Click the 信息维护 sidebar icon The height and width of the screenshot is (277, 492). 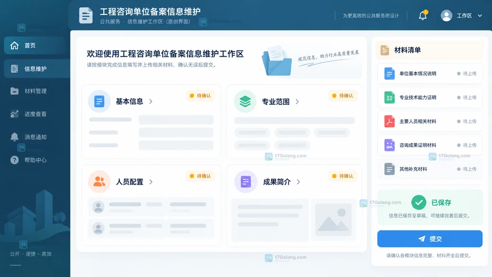pyautogui.click(x=14, y=68)
